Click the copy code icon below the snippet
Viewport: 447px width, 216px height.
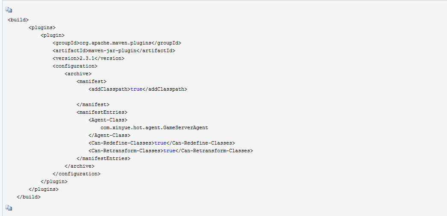click(9, 208)
